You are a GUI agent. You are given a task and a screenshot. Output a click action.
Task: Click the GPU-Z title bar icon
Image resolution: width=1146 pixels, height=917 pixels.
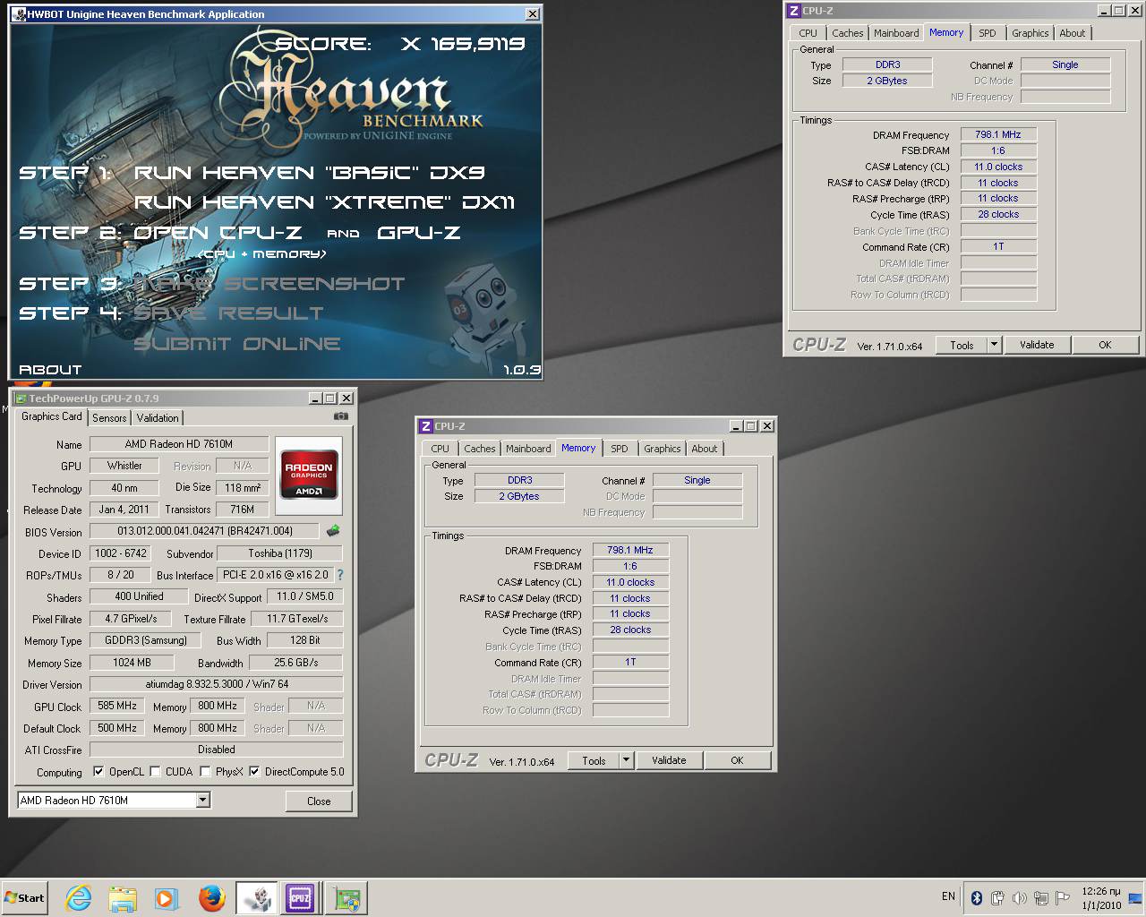tap(20, 399)
